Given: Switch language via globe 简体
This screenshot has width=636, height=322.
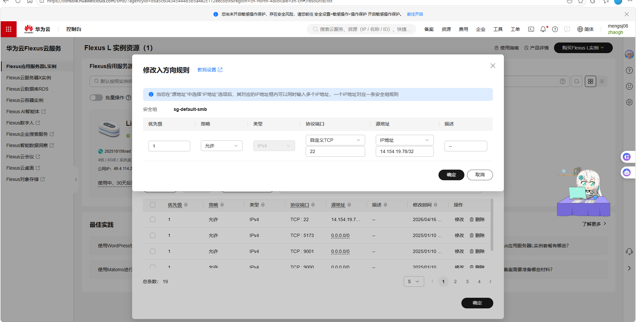Looking at the screenshot, I should pos(586,29).
